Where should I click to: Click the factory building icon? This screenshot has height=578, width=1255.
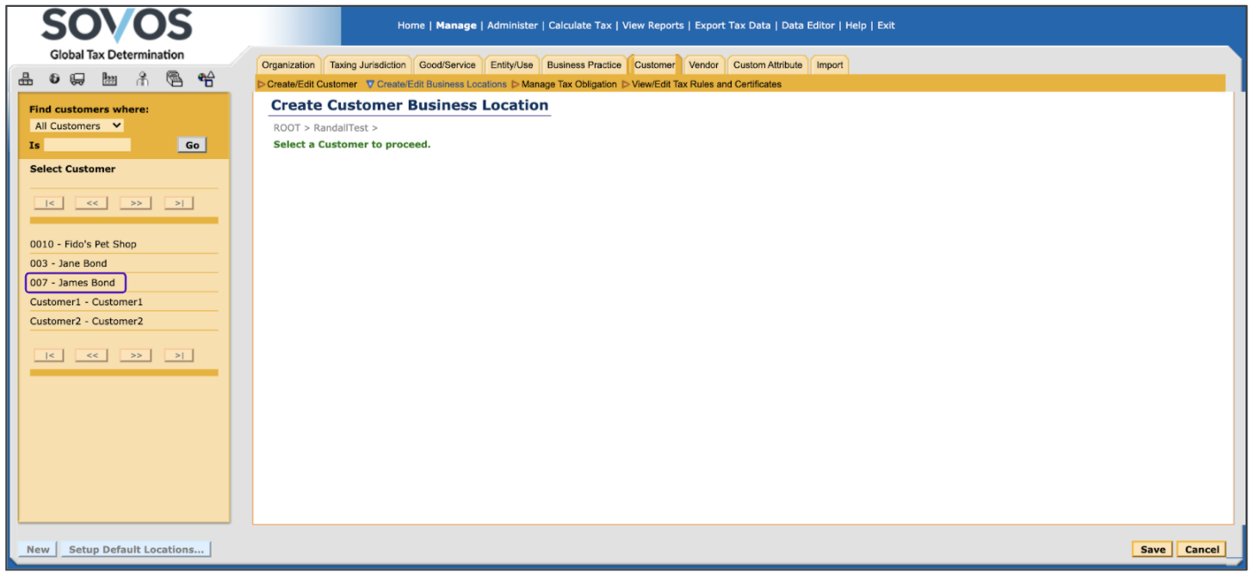(x=109, y=80)
